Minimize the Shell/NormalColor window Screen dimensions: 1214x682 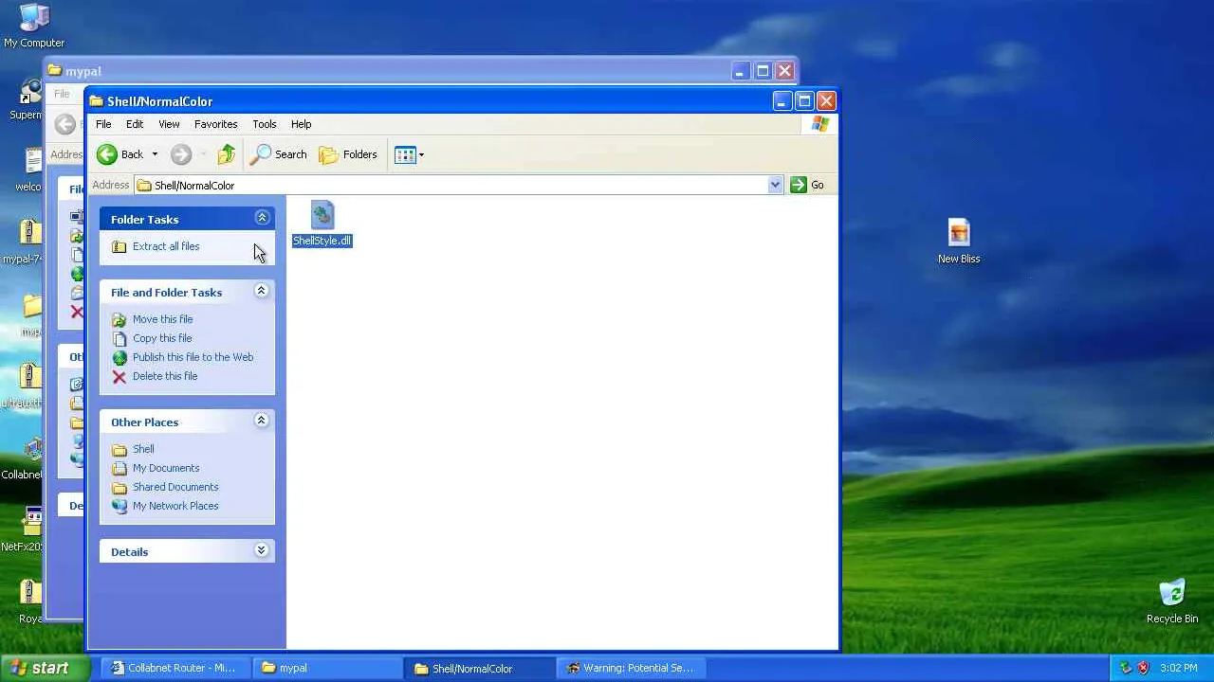(x=782, y=101)
